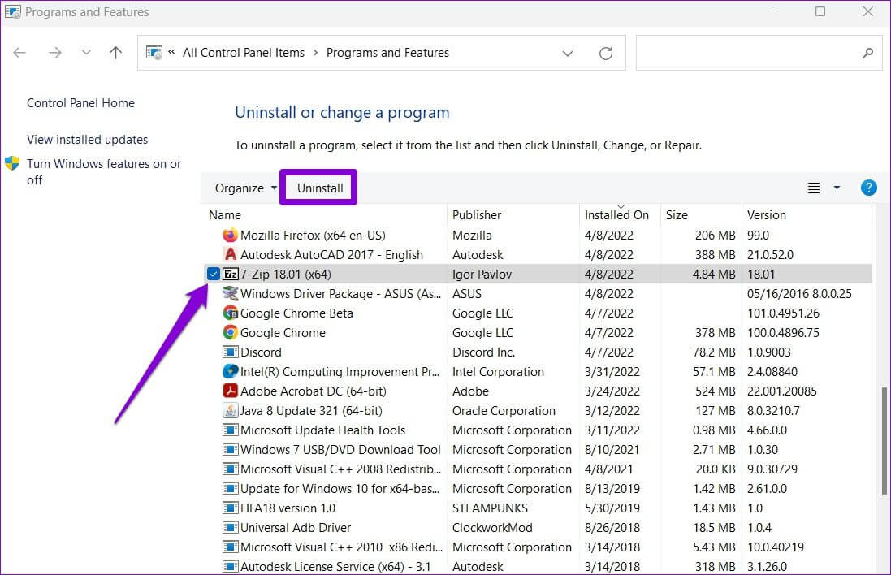
Task: Navigate to All Control Panel Items breadcrumb
Action: pyautogui.click(x=243, y=53)
